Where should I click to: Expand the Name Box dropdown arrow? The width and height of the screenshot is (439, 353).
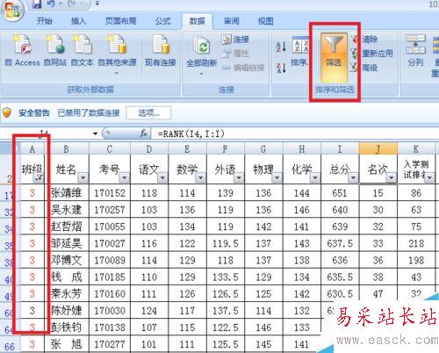tap(95, 133)
